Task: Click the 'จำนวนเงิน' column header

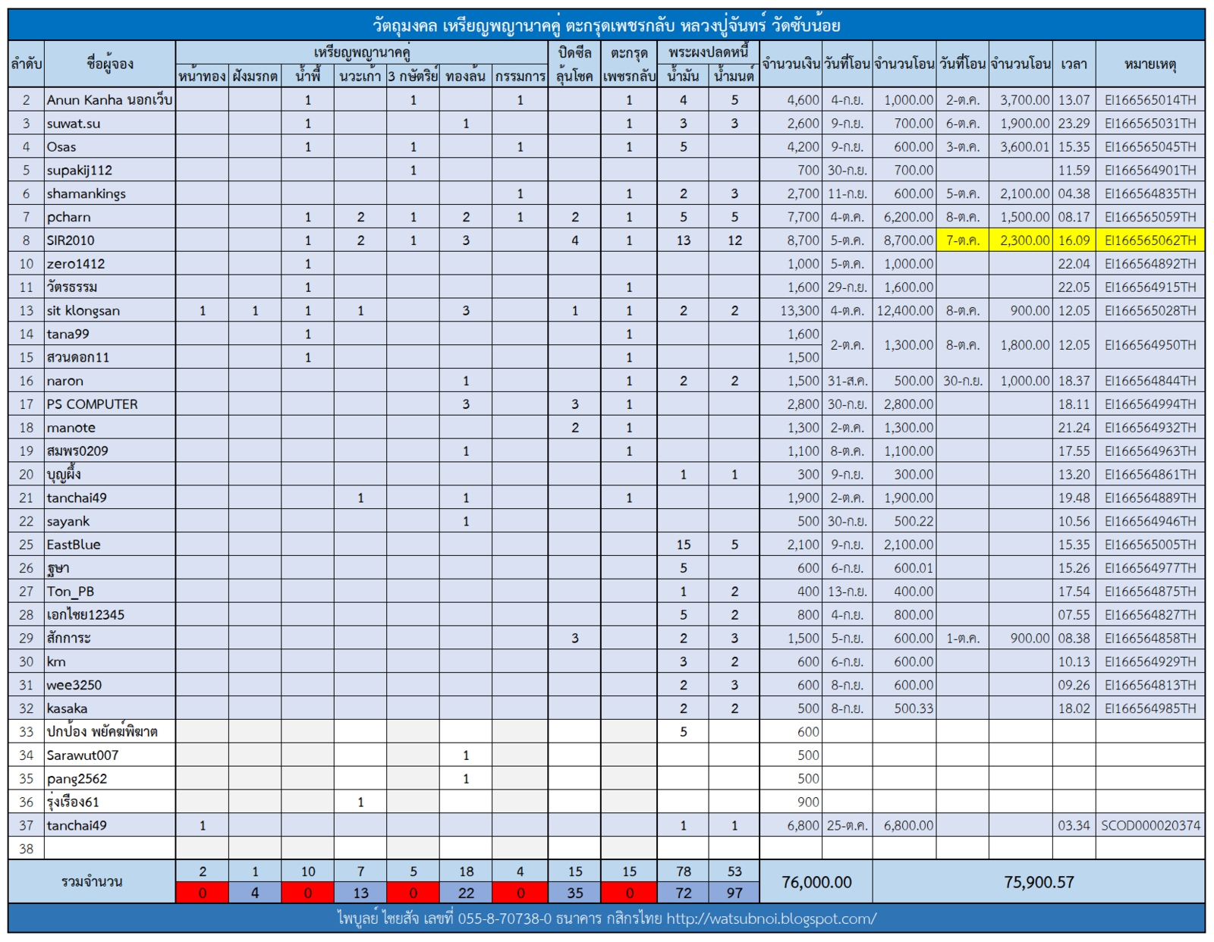Action: pos(791,64)
